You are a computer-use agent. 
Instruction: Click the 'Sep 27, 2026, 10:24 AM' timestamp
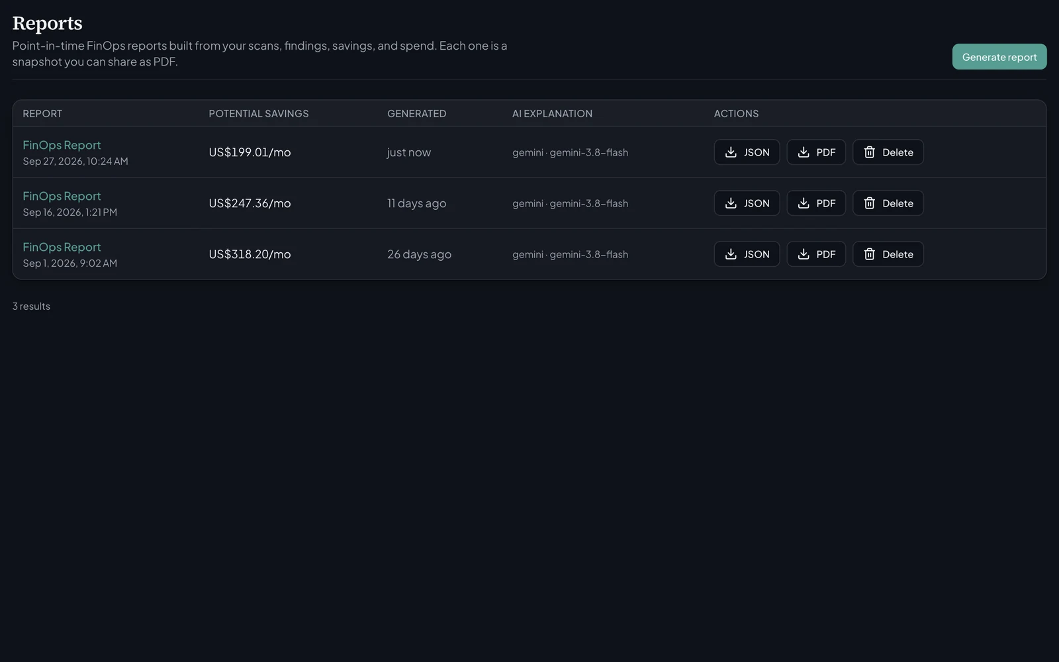coord(75,162)
